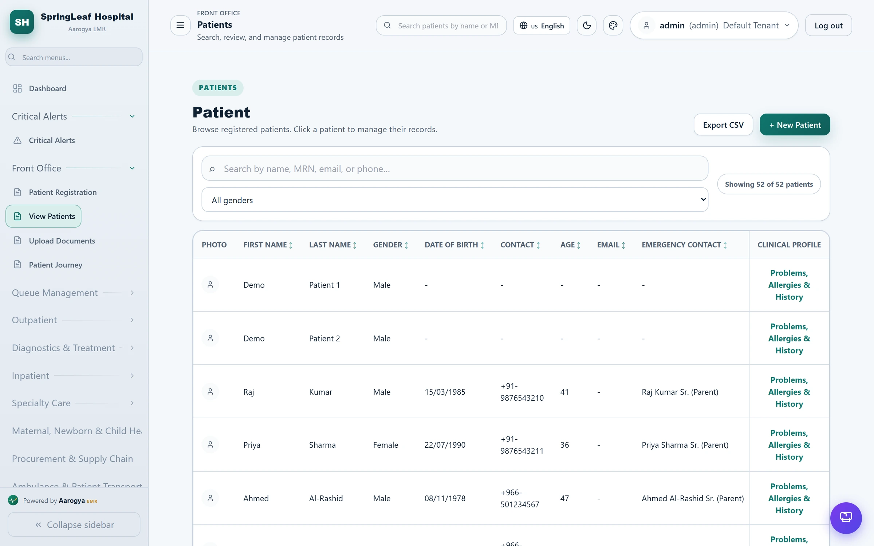Expand the Outpatient section
This screenshot has width=874, height=546.
pyautogui.click(x=74, y=320)
